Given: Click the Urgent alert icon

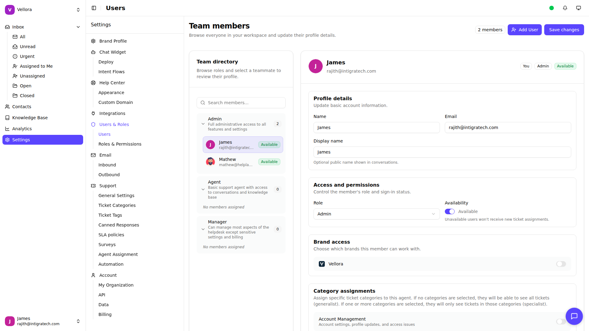Looking at the screenshot, I should pyautogui.click(x=15, y=56).
